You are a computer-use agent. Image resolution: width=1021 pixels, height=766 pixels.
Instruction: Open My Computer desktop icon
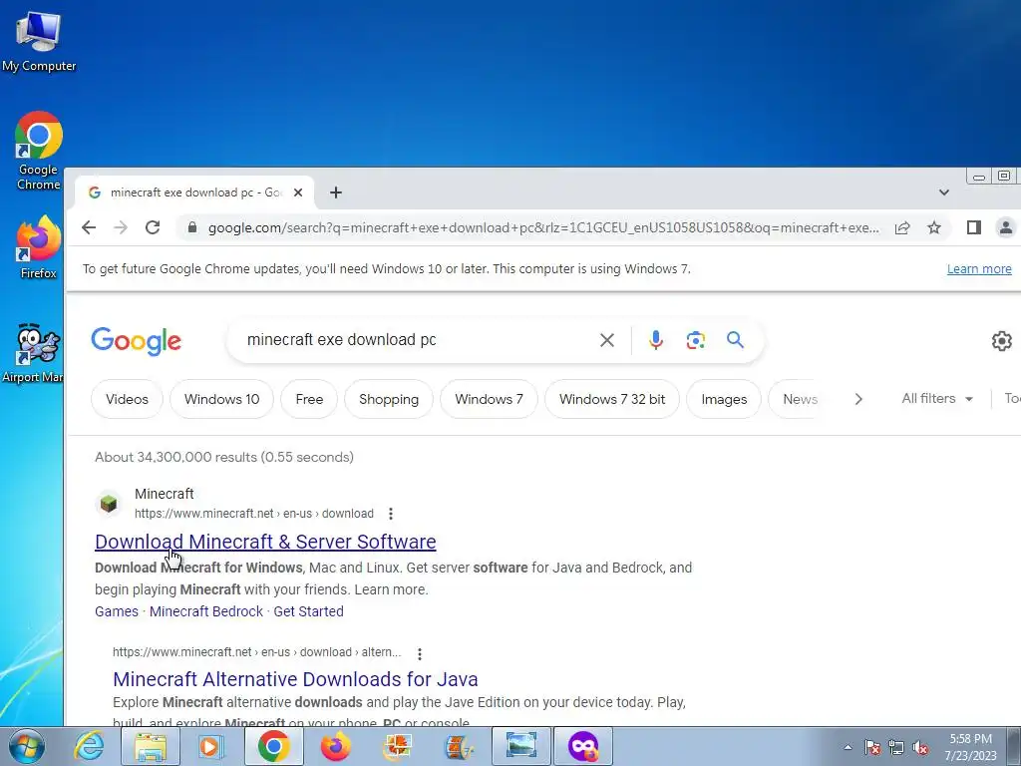[x=39, y=40]
